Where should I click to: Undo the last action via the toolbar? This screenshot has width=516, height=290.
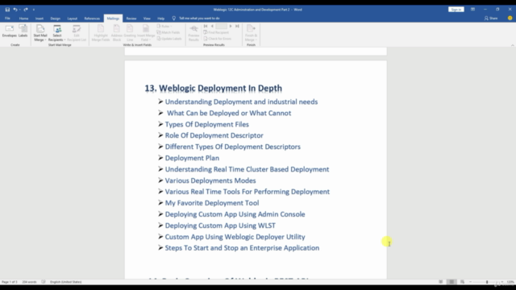pos(15,10)
